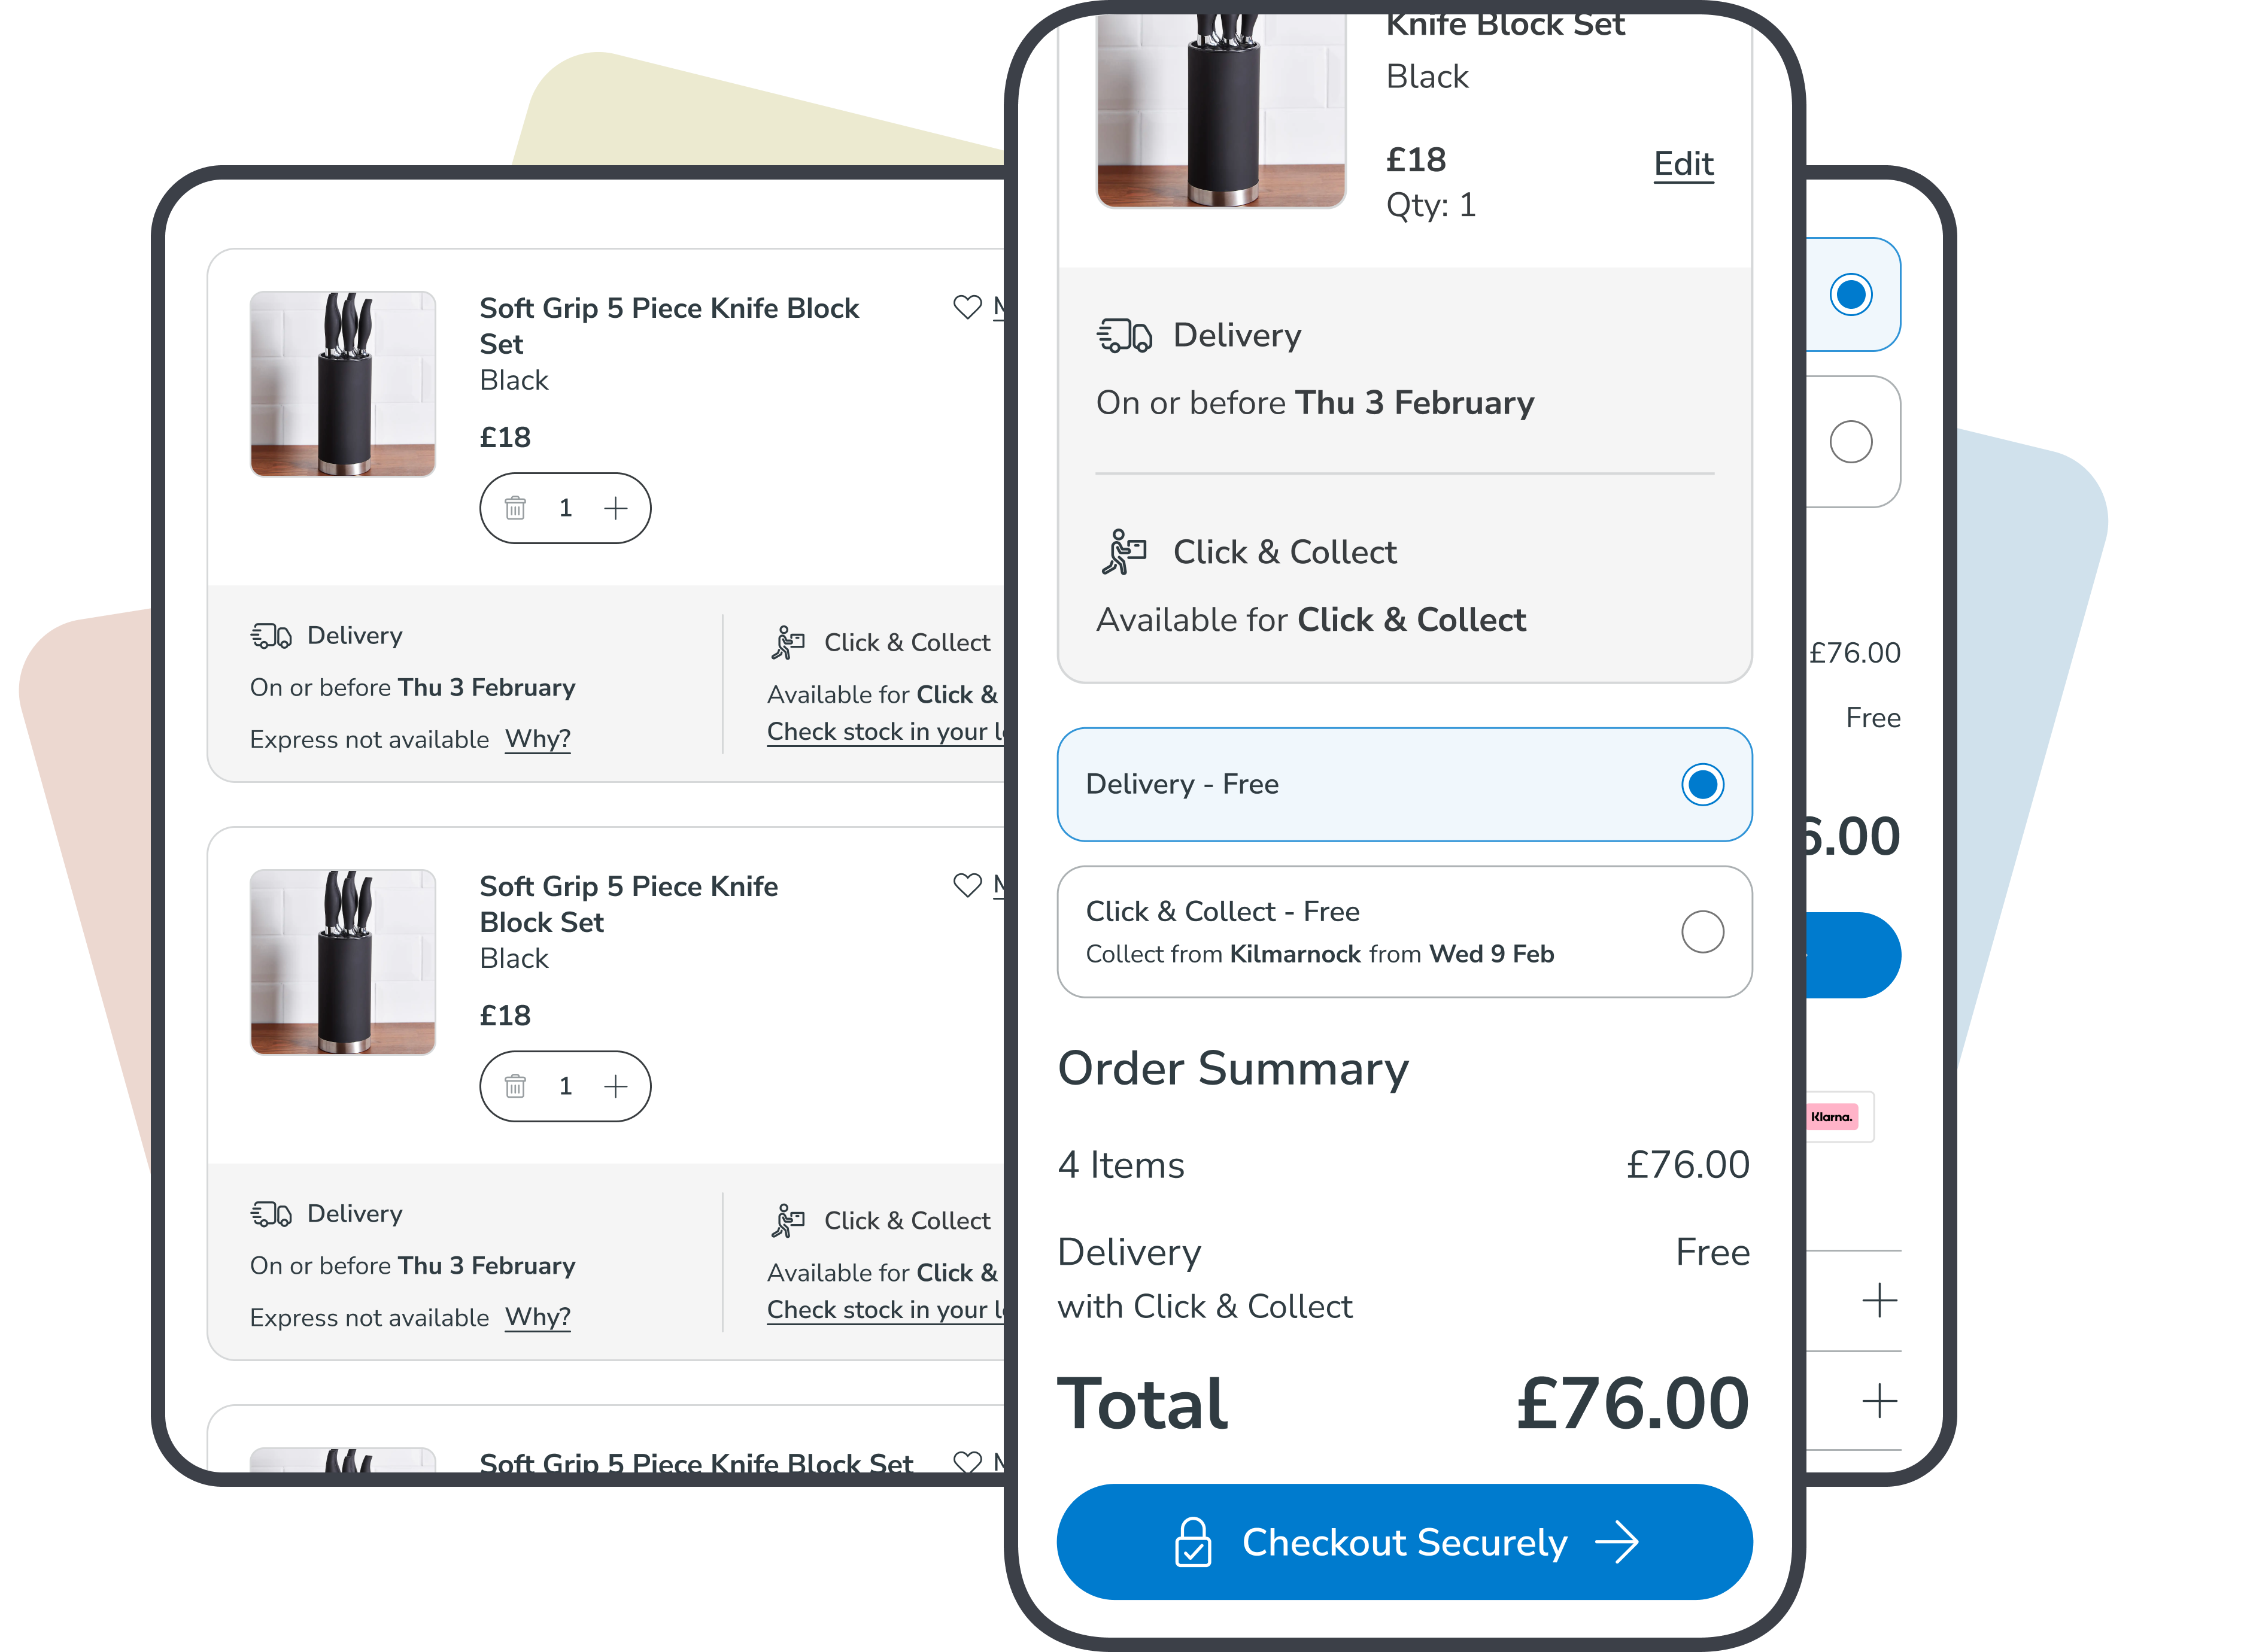This screenshot has width=2247, height=1652.
Task: Click heart icon on second knife block set
Action: tap(967, 885)
